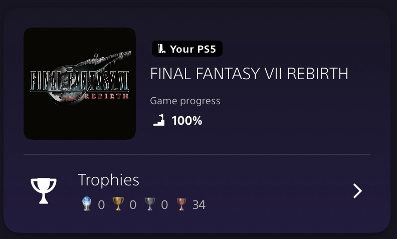Click the "Game progress" label
The image size is (397, 239).
(185, 101)
